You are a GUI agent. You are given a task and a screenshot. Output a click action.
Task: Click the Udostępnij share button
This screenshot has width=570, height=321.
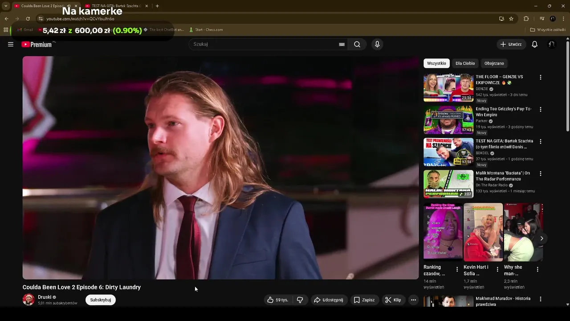point(329,300)
